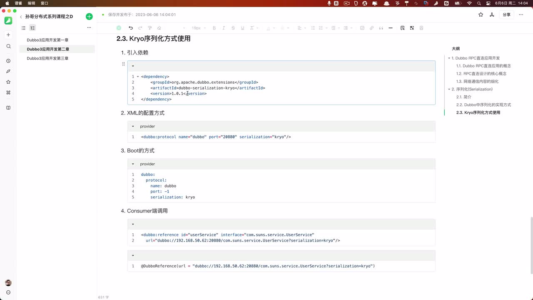Collapse outline section 1. Dubbo RPC直连应用开发
Viewport: 533px width, 300px height.
(x=449, y=58)
